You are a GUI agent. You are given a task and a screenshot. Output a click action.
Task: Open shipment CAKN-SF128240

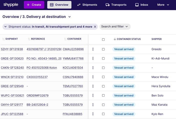tap(12, 68)
